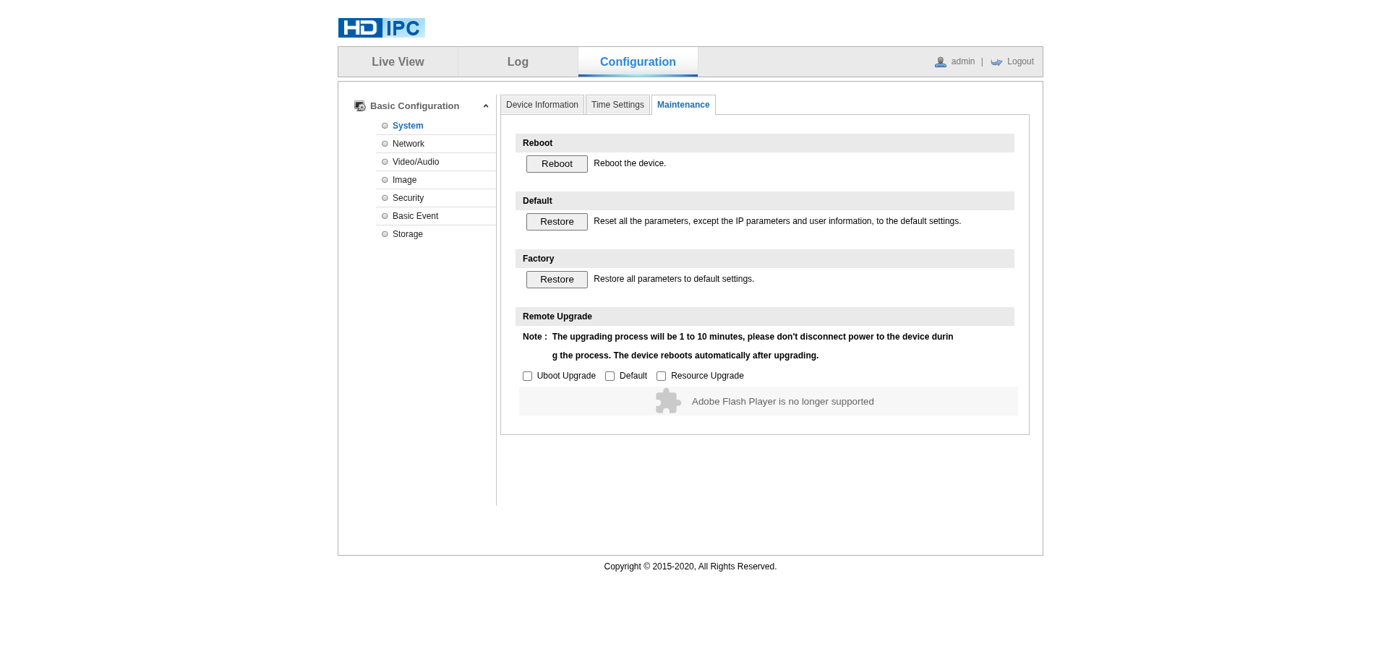The width and height of the screenshot is (1381, 646).
Task: Click the Logout arrow icon
Action: tap(996, 62)
